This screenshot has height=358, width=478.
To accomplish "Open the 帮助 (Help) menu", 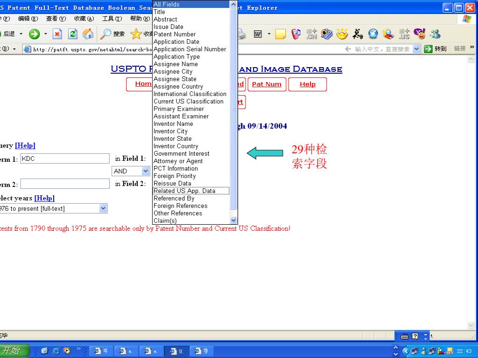I will coord(140,19).
